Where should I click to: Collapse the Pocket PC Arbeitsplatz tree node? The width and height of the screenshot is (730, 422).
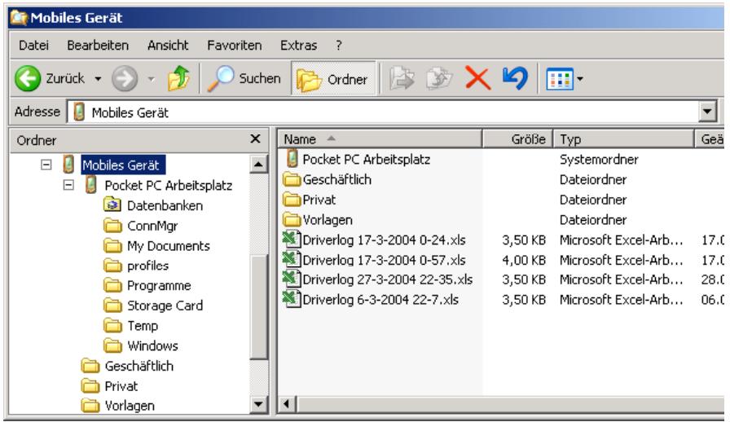[68, 186]
